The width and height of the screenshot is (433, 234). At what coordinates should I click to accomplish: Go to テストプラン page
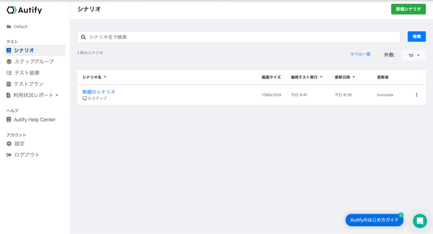[x=29, y=84]
